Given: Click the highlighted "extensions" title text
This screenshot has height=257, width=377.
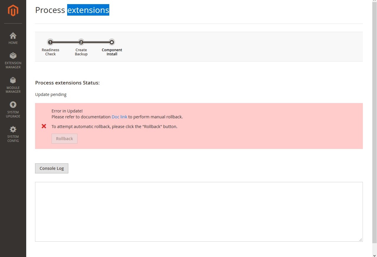Looking at the screenshot, I should point(88,10).
